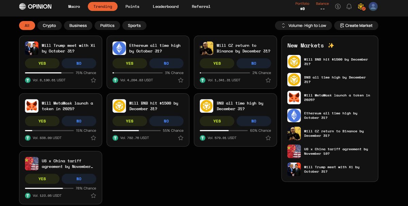Viewport: 408px width, 206px height.
Task: Click the Portfolio $0 value
Action: click(x=302, y=9)
